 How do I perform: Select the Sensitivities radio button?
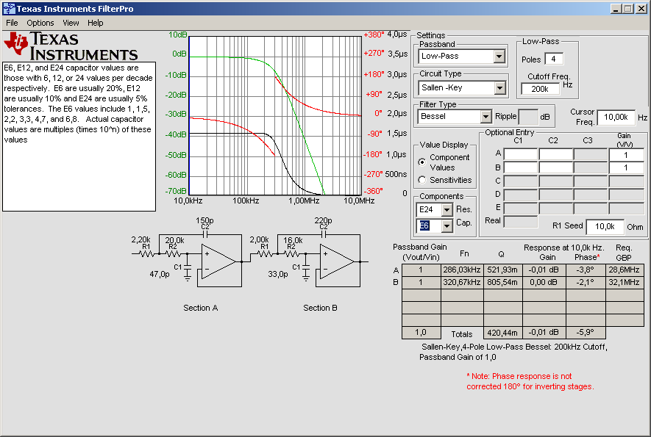click(421, 180)
